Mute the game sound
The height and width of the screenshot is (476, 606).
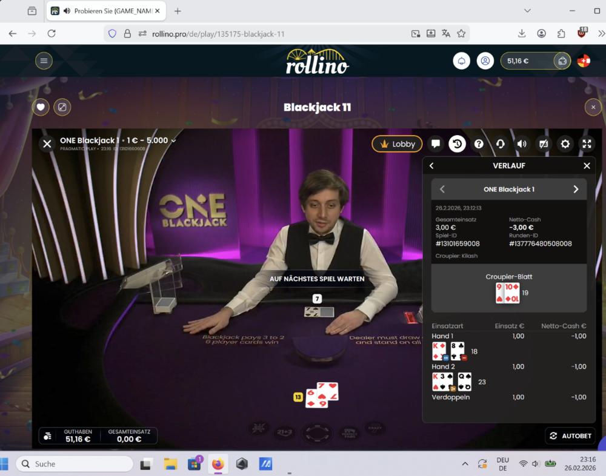pyautogui.click(x=522, y=144)
